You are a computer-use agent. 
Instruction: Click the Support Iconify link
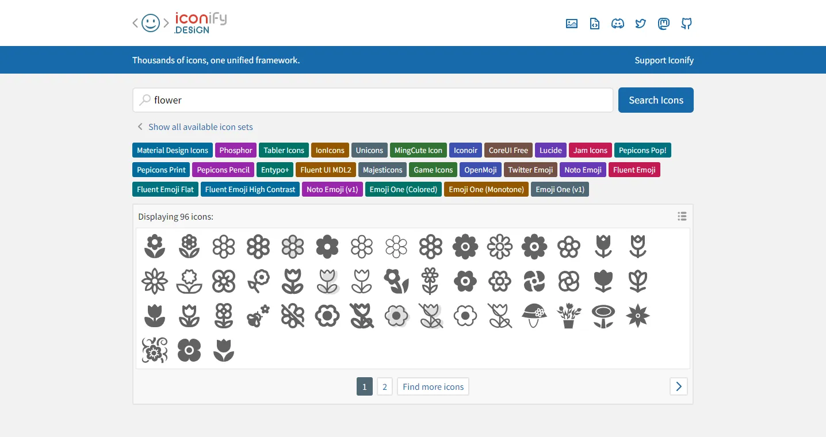click(664, 60)
